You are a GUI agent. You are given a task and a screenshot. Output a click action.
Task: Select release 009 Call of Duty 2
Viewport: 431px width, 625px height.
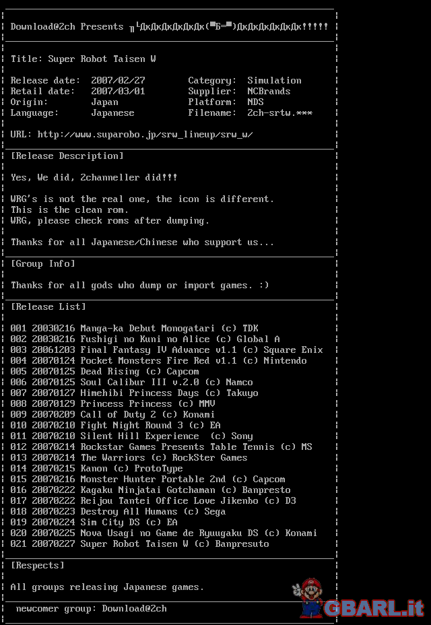[x=113, y=414]
